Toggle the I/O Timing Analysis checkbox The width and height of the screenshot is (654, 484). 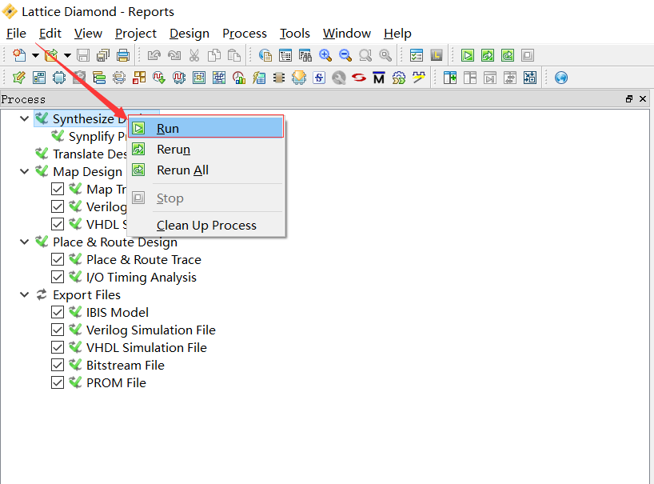tap(58, 277)
